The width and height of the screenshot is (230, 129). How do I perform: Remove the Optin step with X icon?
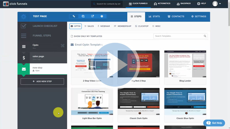pos(63,46)
